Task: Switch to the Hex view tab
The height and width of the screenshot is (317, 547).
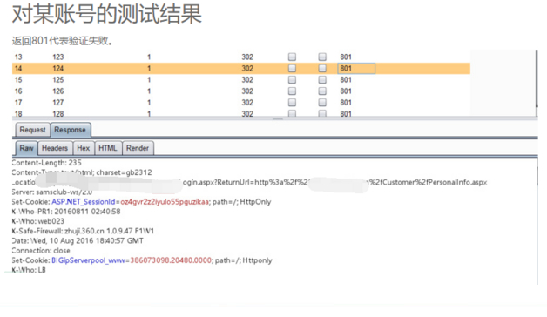Action: tap(84, 148)
